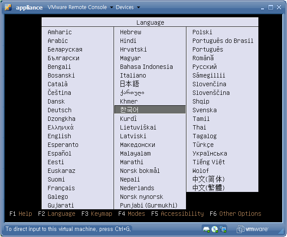287x237 pixels.
Task: Pick Bosanski in the list
Action: pos(61,75)
